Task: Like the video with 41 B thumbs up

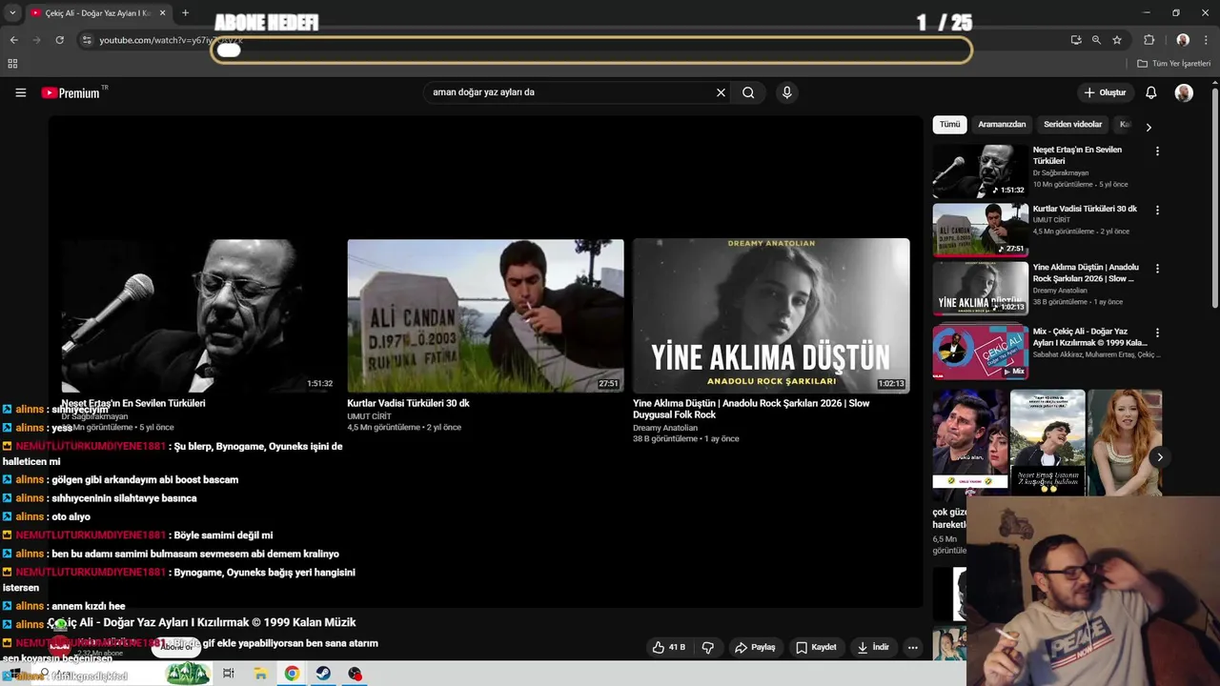Action: coord(668,648)
